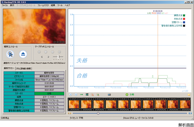The image size is (194, 127).
Task: Click the video preview image
Action: pos(34,26)
